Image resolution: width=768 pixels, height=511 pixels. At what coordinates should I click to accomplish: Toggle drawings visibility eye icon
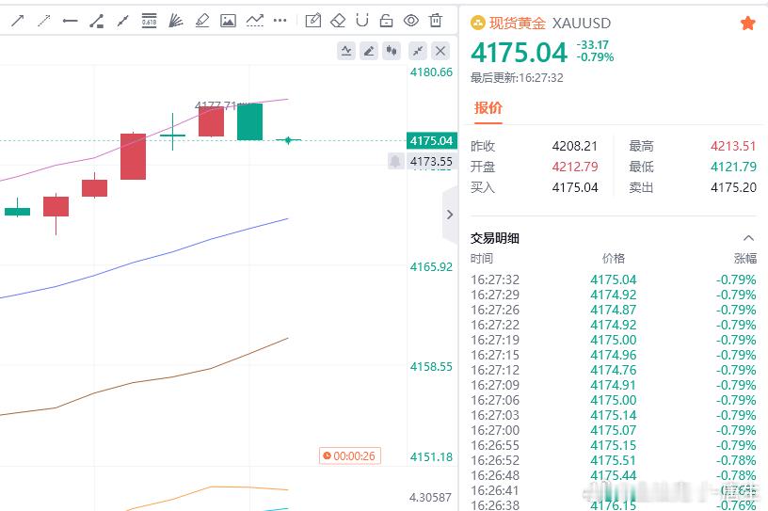[x=411, y=21]
